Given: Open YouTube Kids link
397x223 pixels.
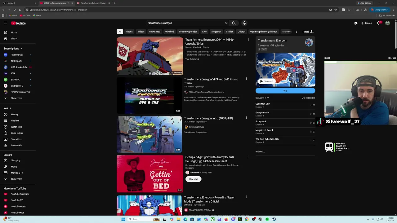Looking at the screenshot, I should pos(18,212).
